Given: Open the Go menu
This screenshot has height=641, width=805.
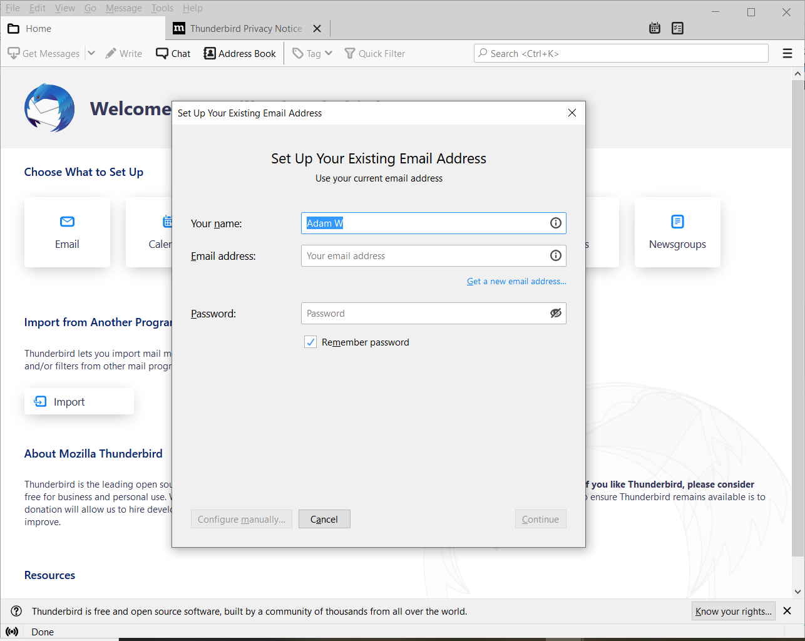Looking at the screenshot, I should (x=90, y=8).
